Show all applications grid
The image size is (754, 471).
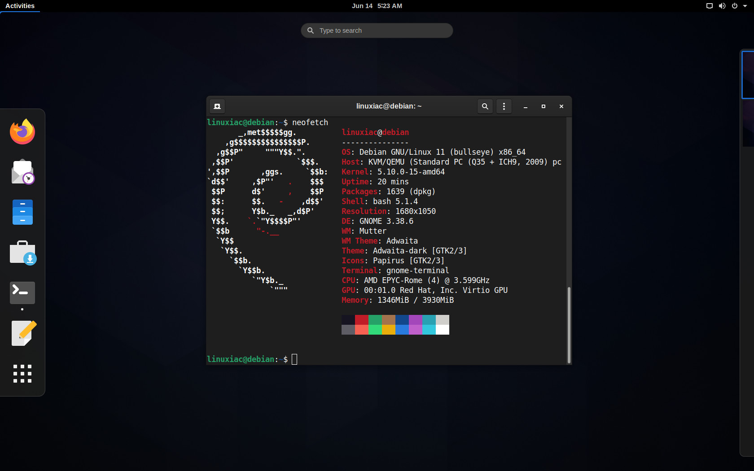point(22,374)
